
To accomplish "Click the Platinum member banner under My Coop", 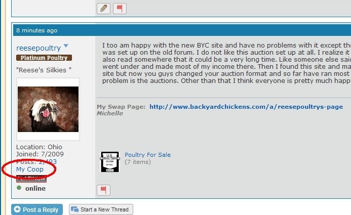I will tap(31, 179).
